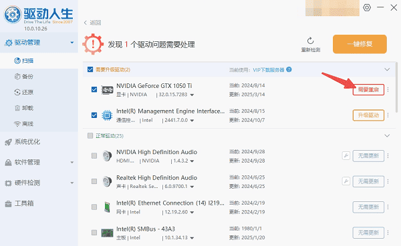The image size is (401, 246).
Task: Open the three-dot menu for NVIDIA GeForce GTX 1050 Ti
Action: [388, 89]
